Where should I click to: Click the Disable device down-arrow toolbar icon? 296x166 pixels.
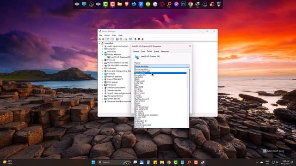(x=142, y=39)
